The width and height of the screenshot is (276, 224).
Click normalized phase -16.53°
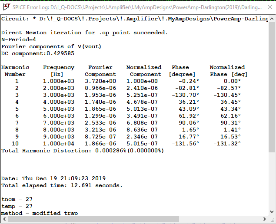point(229,137)
